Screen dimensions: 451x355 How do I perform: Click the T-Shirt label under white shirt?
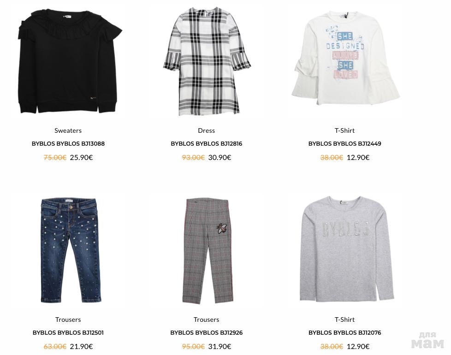tap(345, 130)
